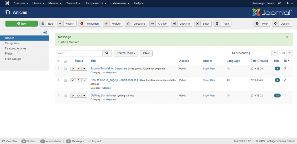This screenshot has width=297, height=144.
Task: Open the ID descending sort dropdown
Action: pyautogui.click(x=253, y=53)
